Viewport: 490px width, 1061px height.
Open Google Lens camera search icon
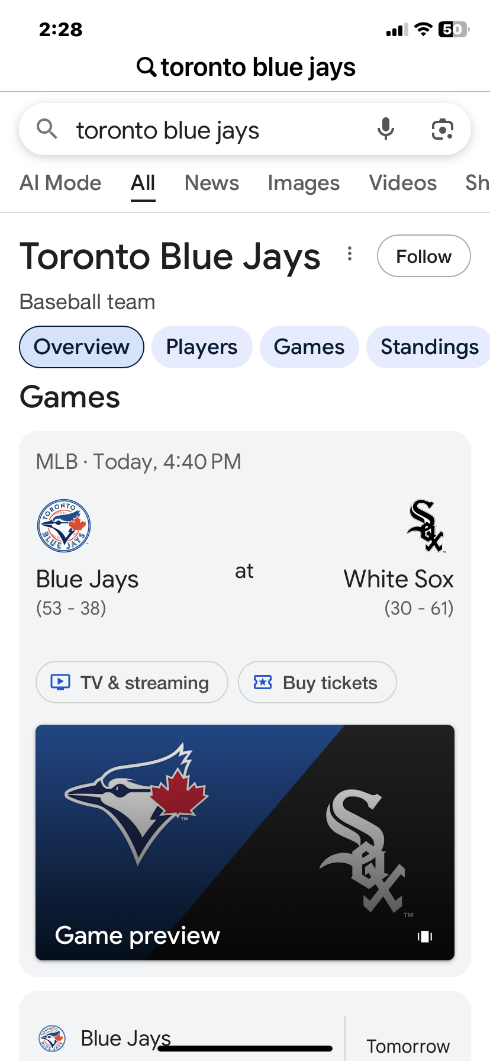pos(442,129)
